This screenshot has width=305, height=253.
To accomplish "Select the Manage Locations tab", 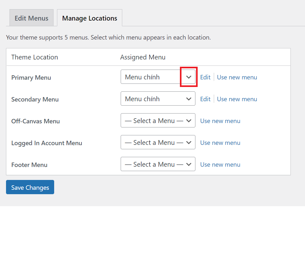I will click(x=90, y=18).
